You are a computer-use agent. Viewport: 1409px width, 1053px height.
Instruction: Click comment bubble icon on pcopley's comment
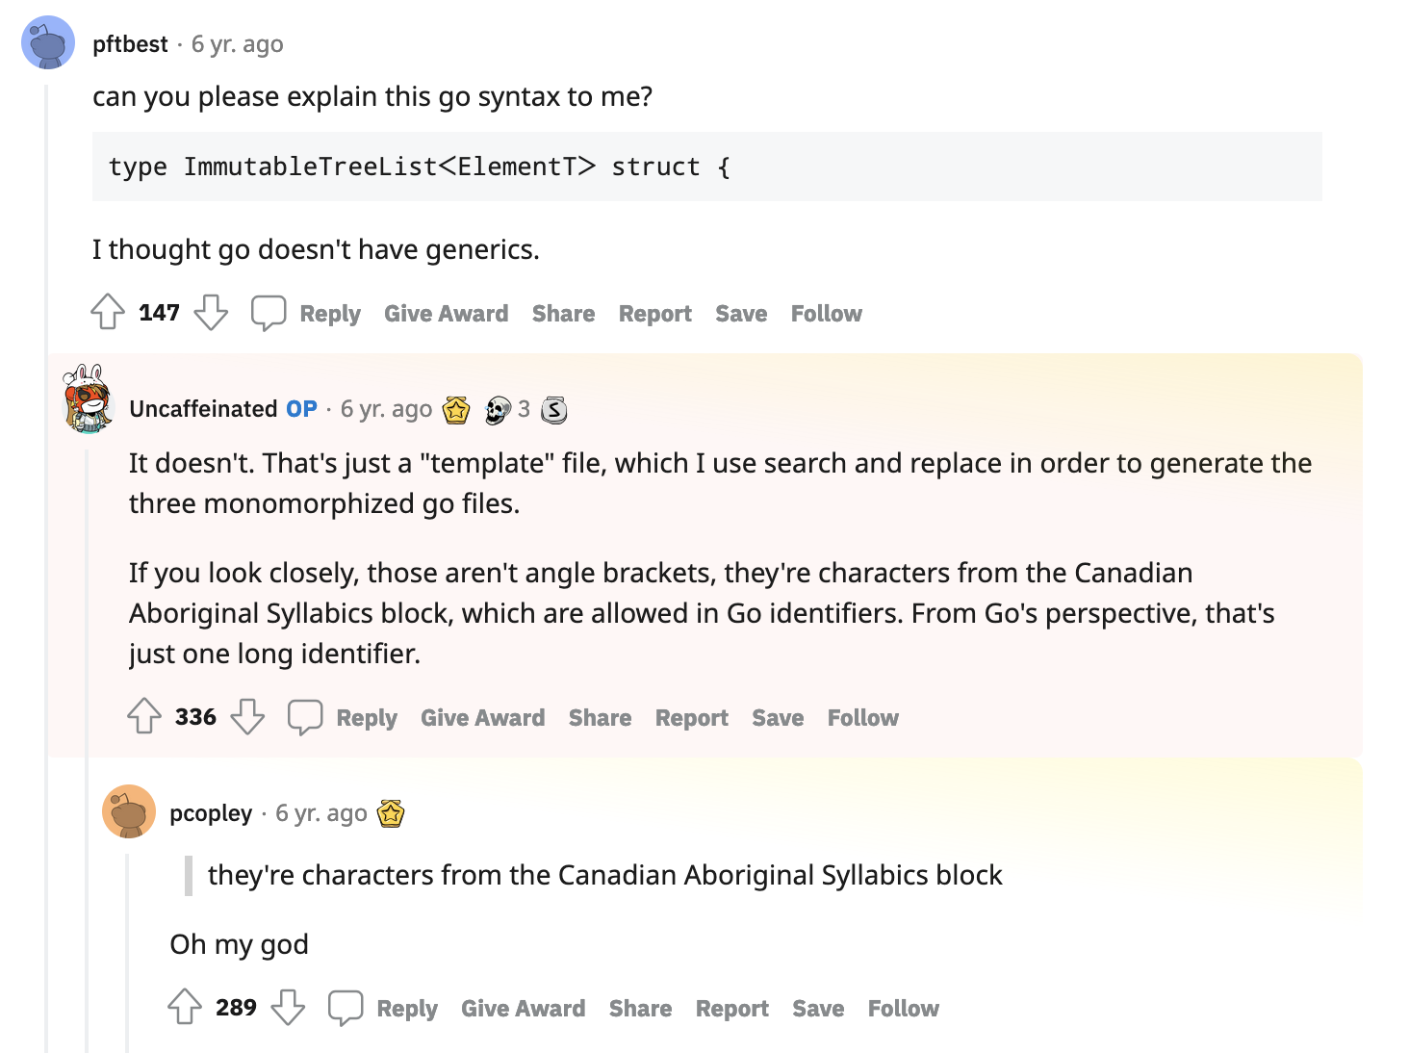[346, 1008]
